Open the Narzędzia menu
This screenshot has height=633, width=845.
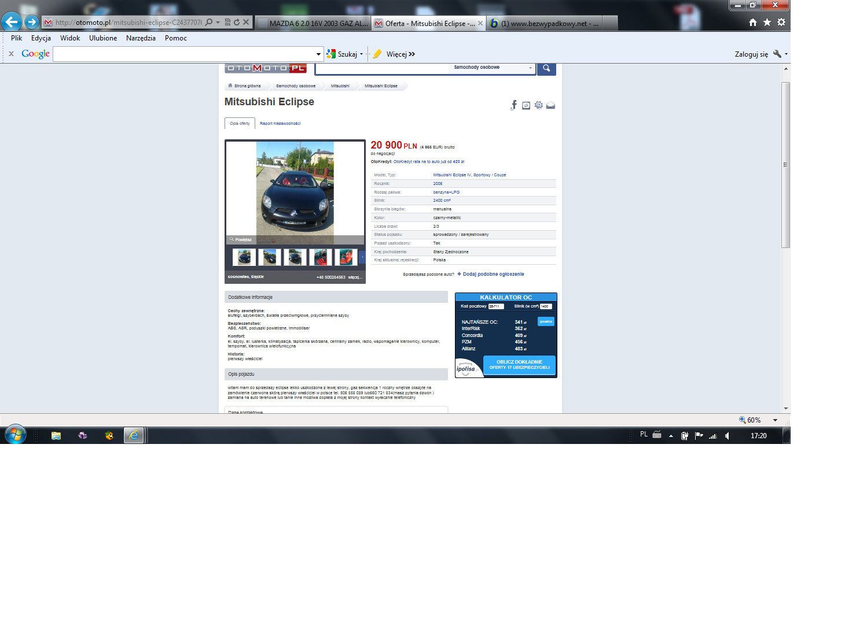(141, 38)
